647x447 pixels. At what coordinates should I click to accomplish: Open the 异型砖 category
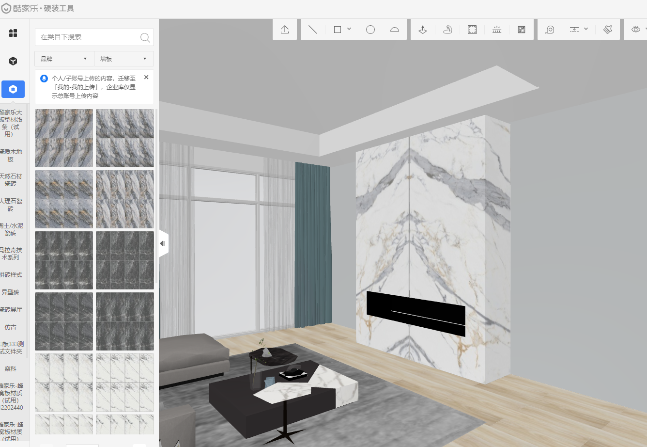[x=11, y=292]
